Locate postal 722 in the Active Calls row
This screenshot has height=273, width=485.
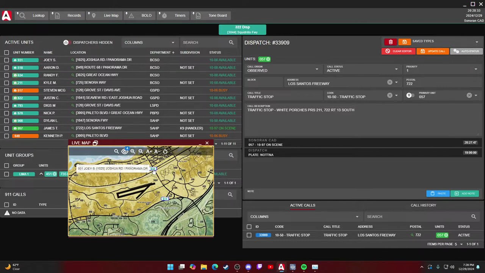412,235
